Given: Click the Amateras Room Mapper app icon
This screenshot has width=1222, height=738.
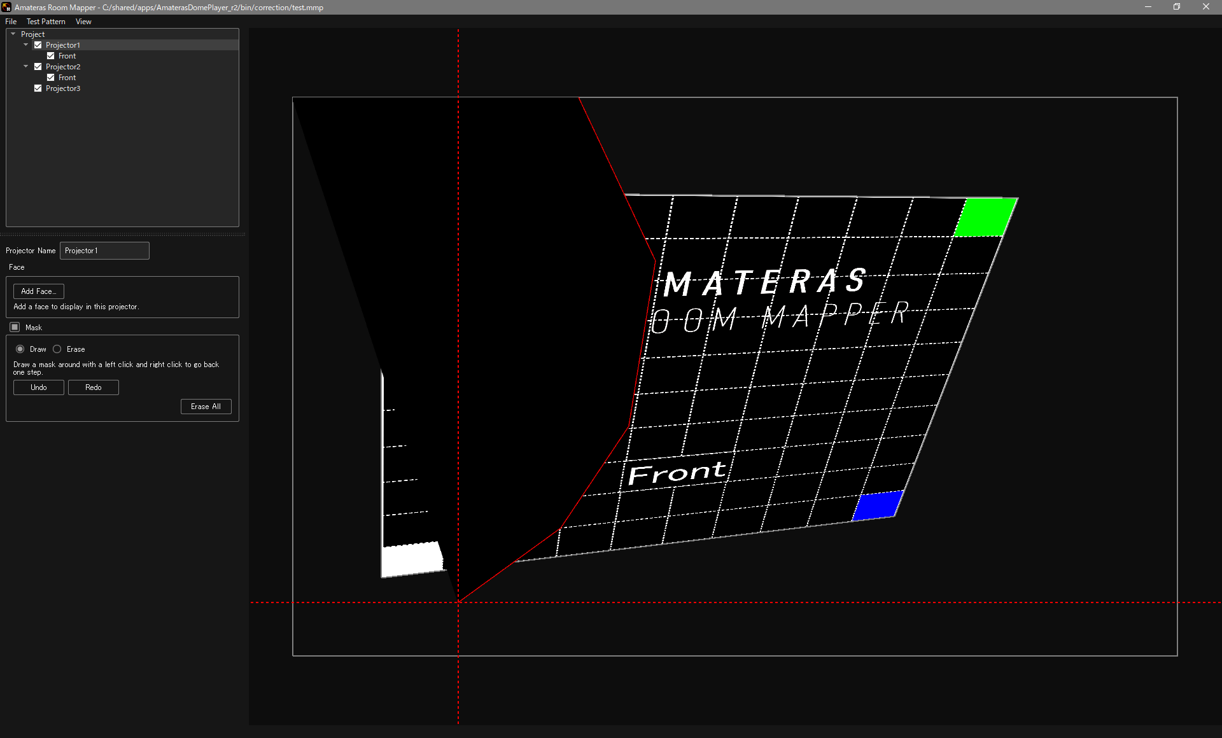Looking at the screenshot, I should [6, 7].
